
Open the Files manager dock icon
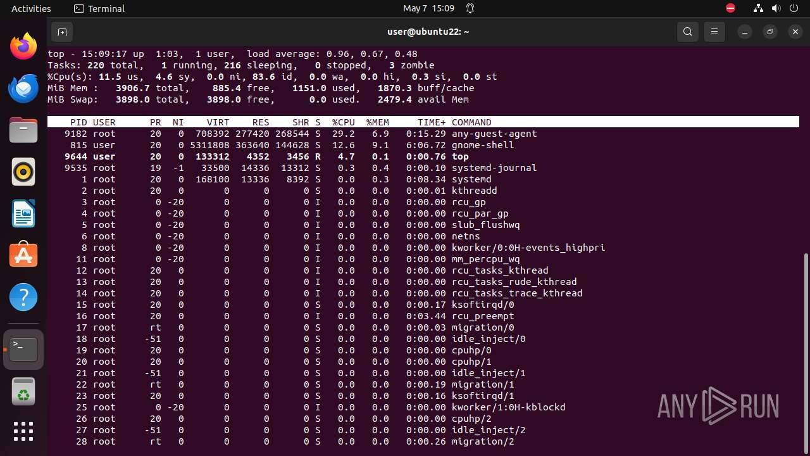tap(23, 130)
